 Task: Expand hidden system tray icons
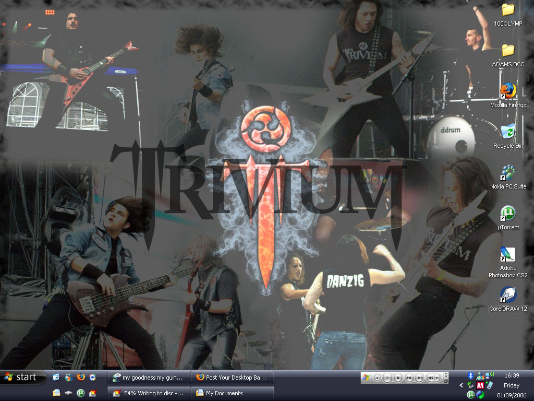[x=461, y=385]
